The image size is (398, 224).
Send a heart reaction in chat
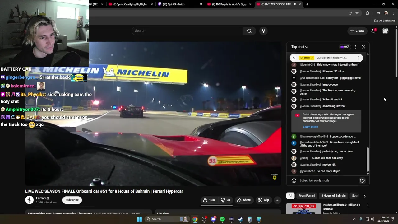point(362,180)
